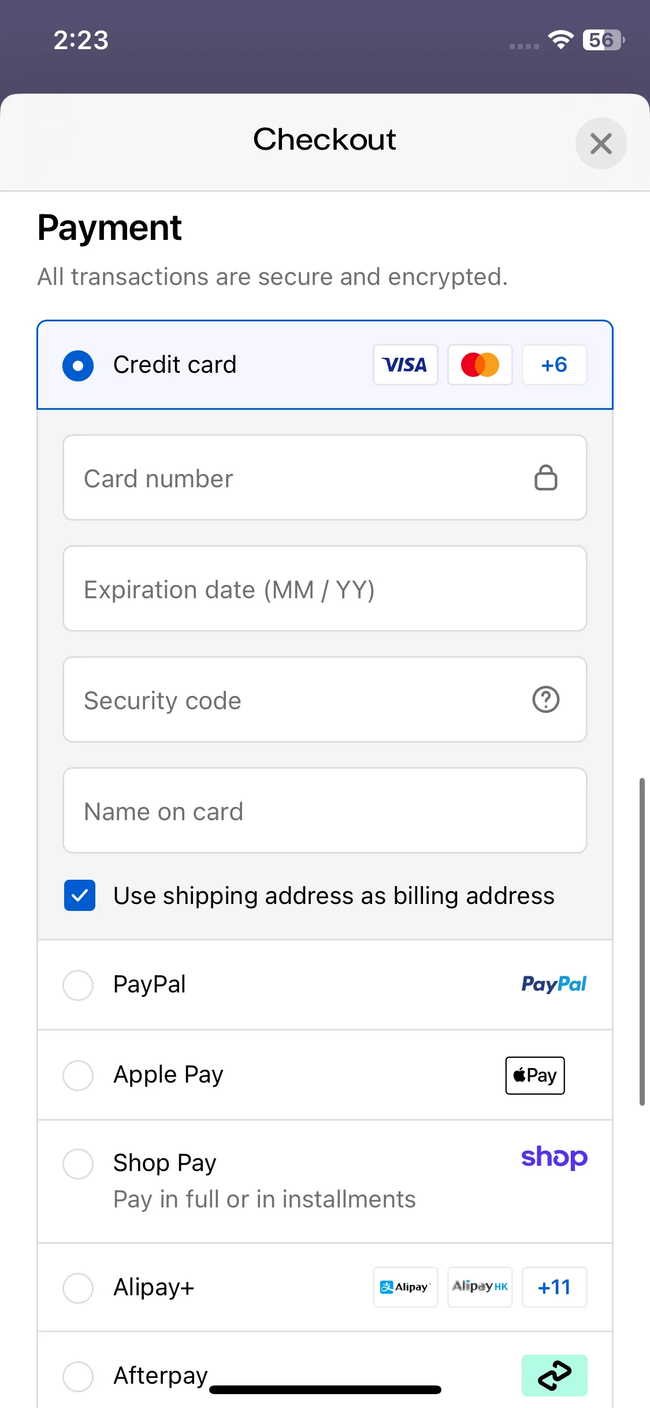Tap the Apple Pay badge icon
The height and width of the screenshot is (1408, 650).
(x=535, y=1075)
